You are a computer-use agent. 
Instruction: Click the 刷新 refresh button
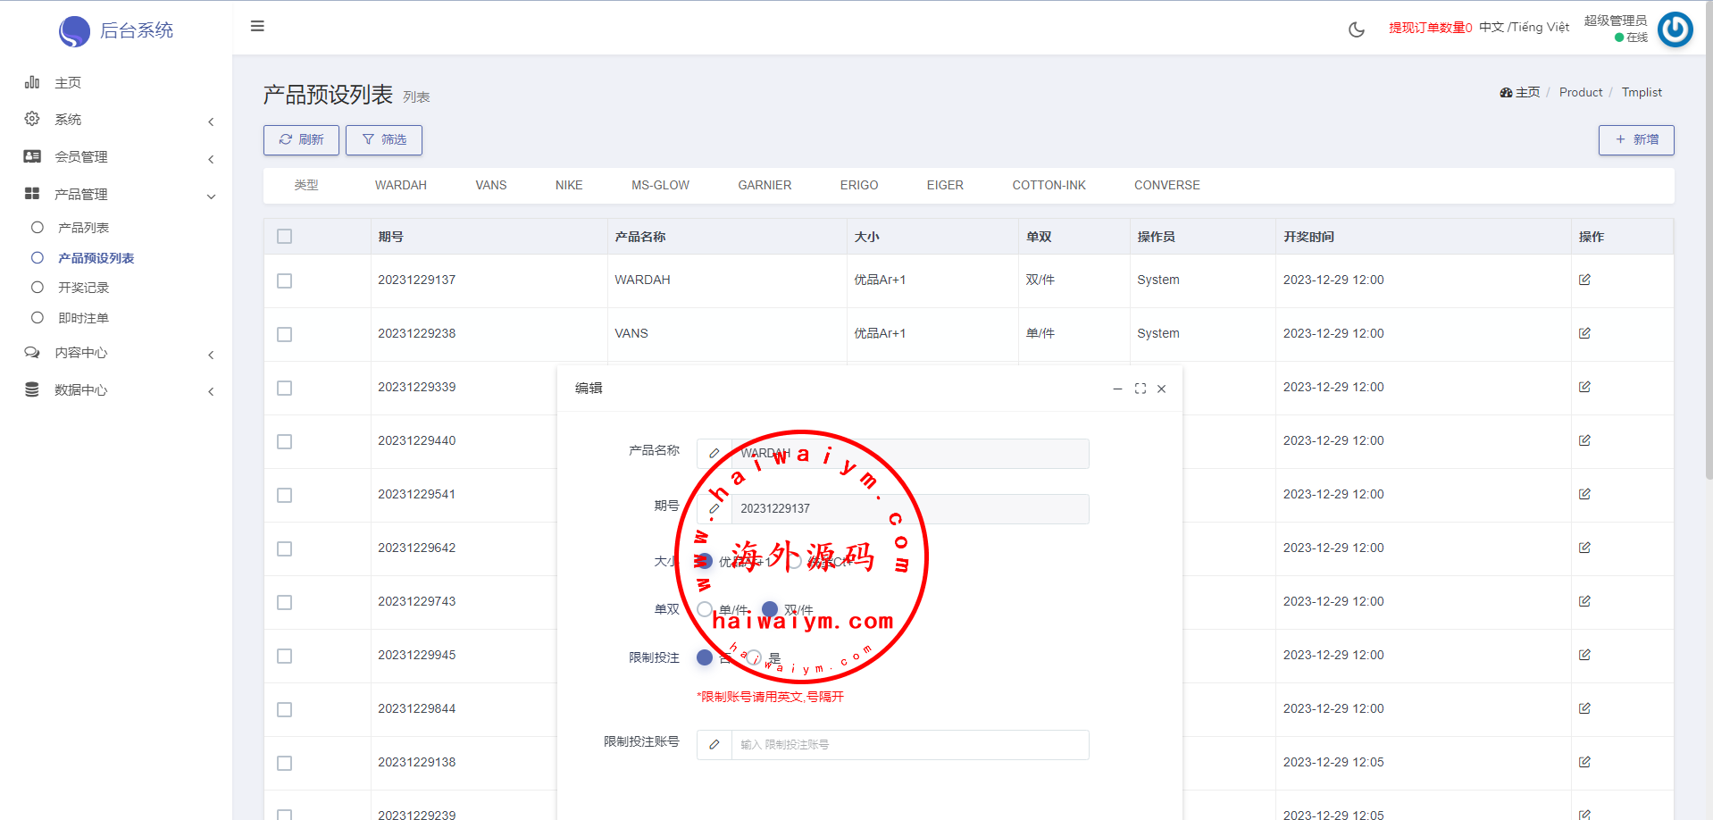point(301,139)
